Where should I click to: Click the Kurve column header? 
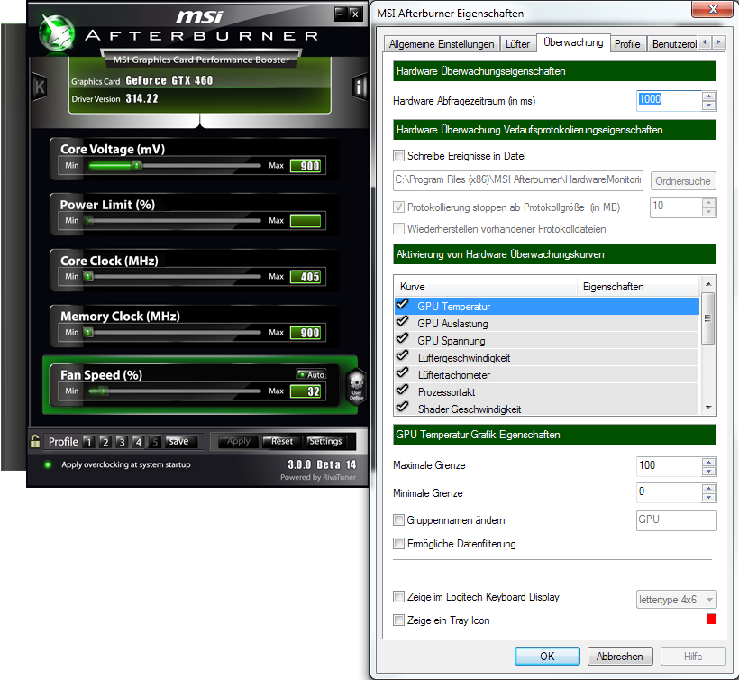pos(486,287)
